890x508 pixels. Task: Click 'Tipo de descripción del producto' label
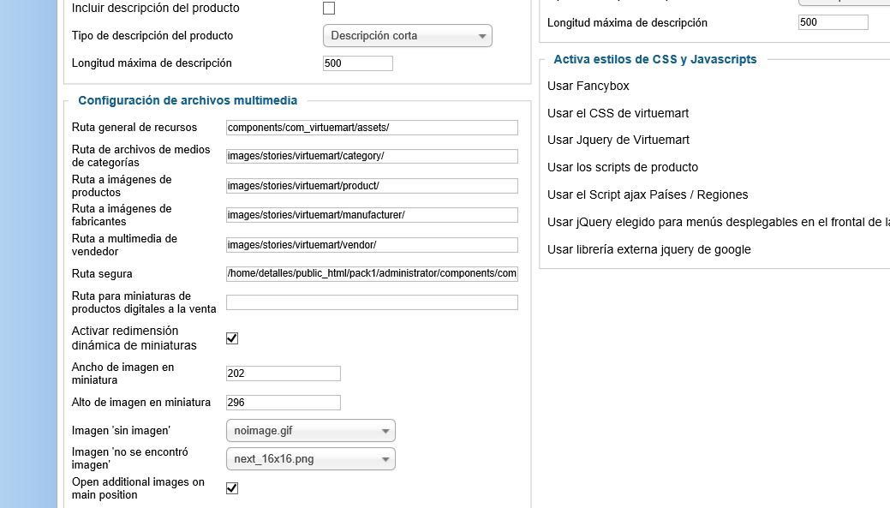[152, 36]
